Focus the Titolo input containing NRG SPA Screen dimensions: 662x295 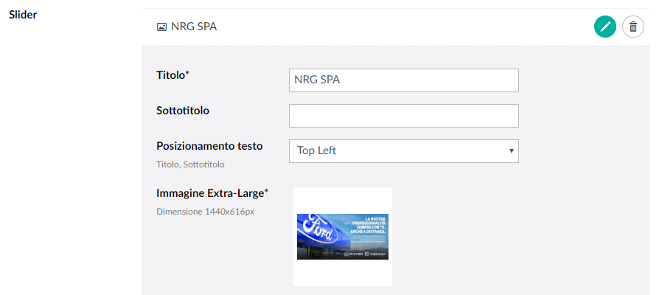click(403, 80)
